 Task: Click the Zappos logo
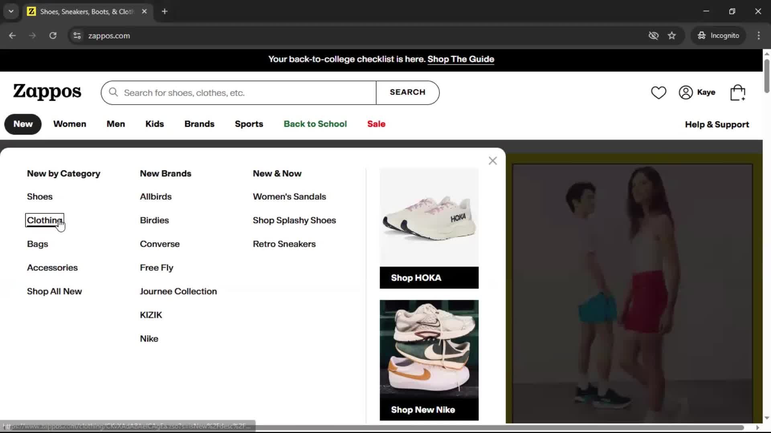47,92
